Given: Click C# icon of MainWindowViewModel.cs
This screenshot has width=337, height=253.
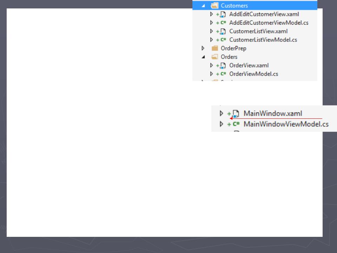Looking at the screenshot, I should (x=236, y=124).
